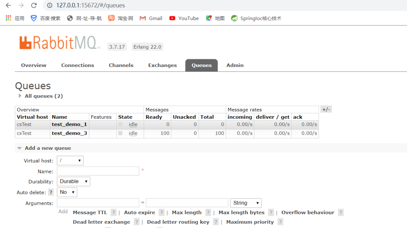View site info icon in address bar
The width and height of the screenshot is (407, 228).
coord(49,5)
